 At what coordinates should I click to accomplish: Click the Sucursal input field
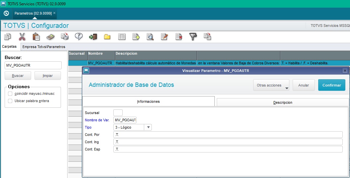[x=118, y=113]
